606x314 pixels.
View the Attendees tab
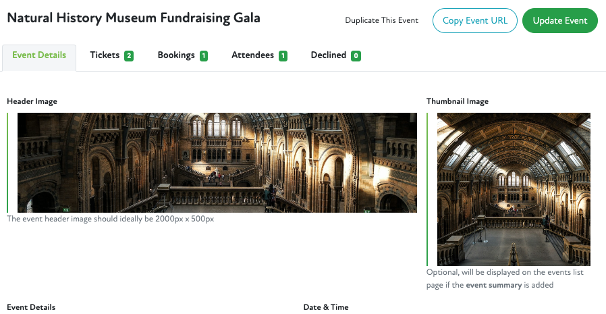(x=252, y=55)
